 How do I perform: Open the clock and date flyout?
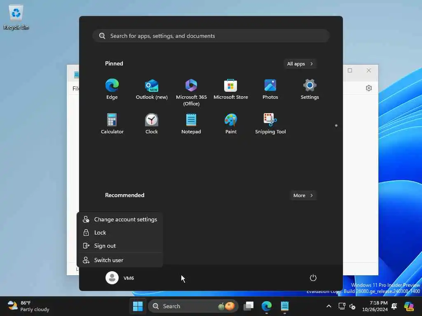click(375, 306)
